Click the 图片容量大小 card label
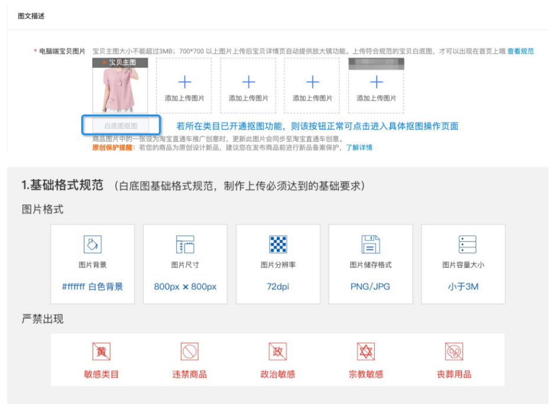Viewport: 555px width, 410px height. pyautogui.click(x=463, y=265)
